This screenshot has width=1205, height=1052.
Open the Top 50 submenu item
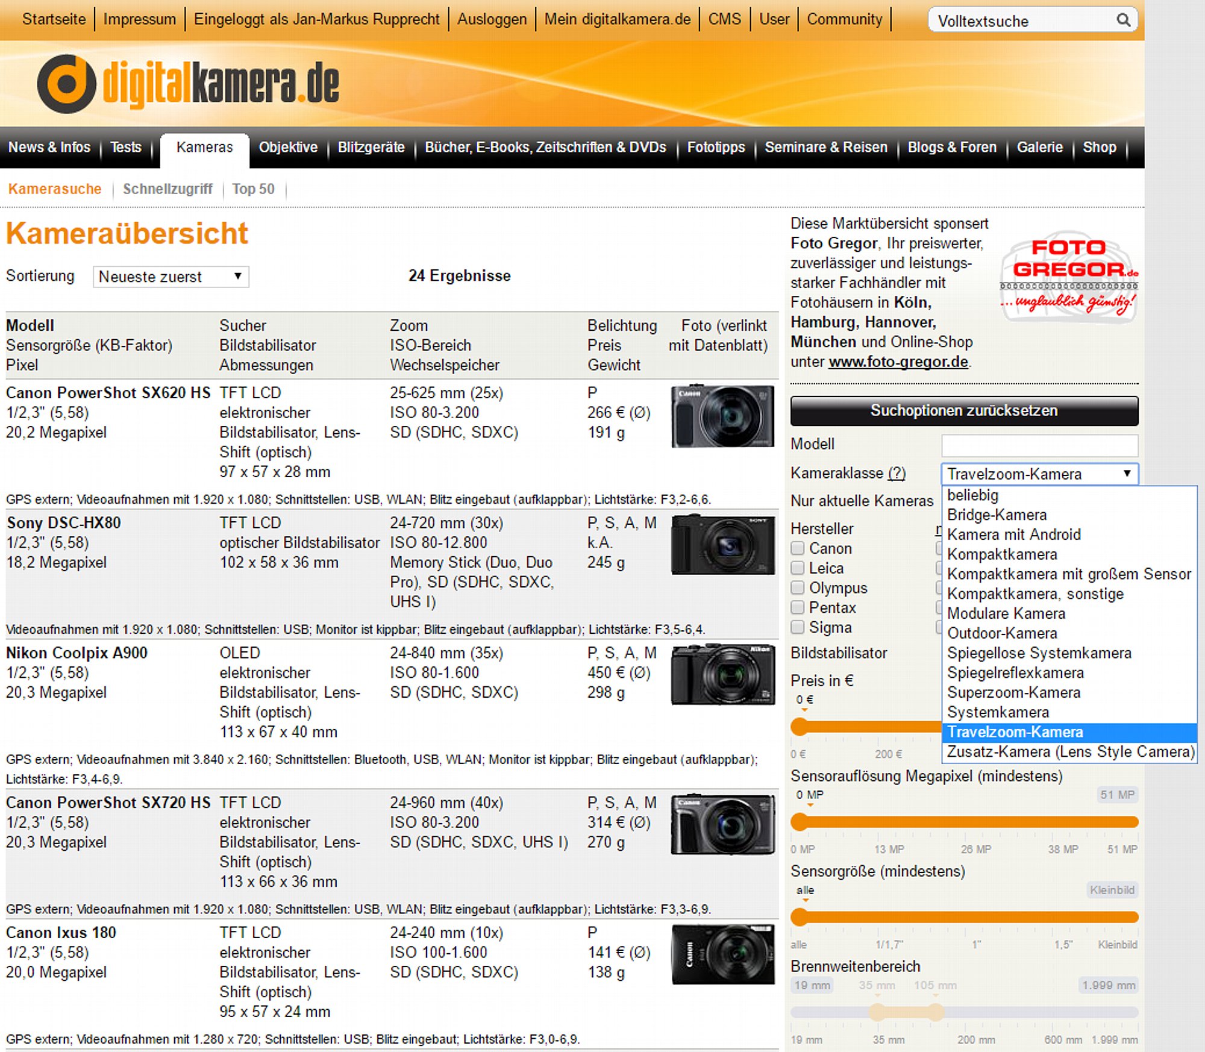coord(253,189)
